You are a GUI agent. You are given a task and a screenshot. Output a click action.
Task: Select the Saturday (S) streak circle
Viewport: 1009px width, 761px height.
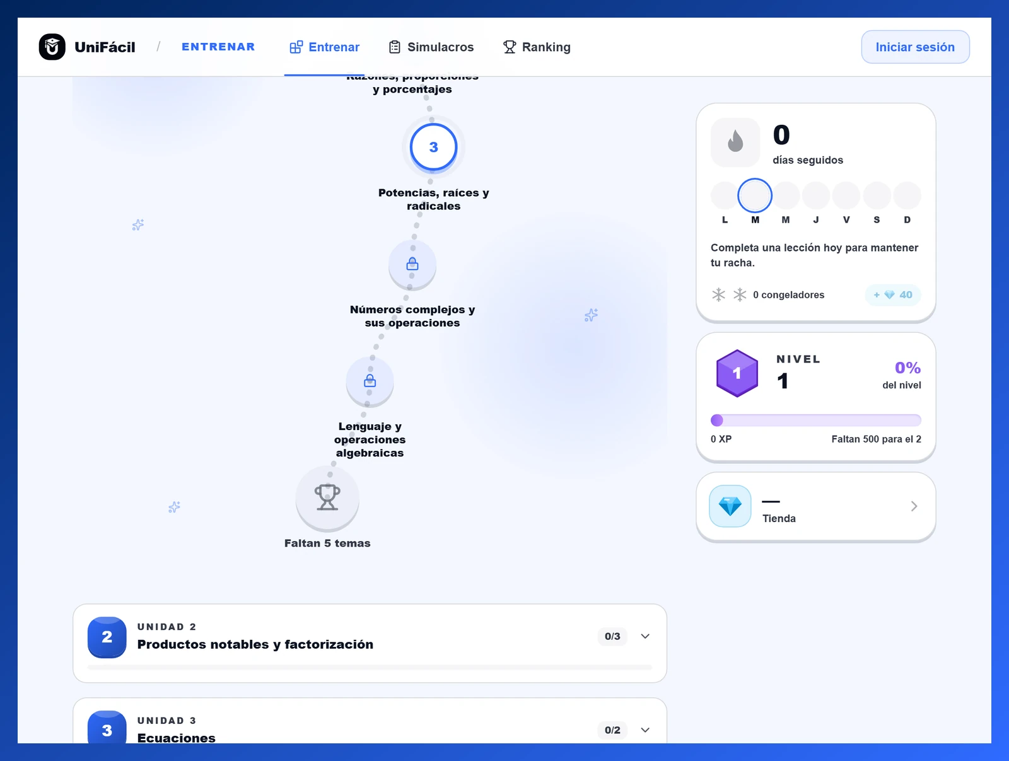[x=877, y=195]
